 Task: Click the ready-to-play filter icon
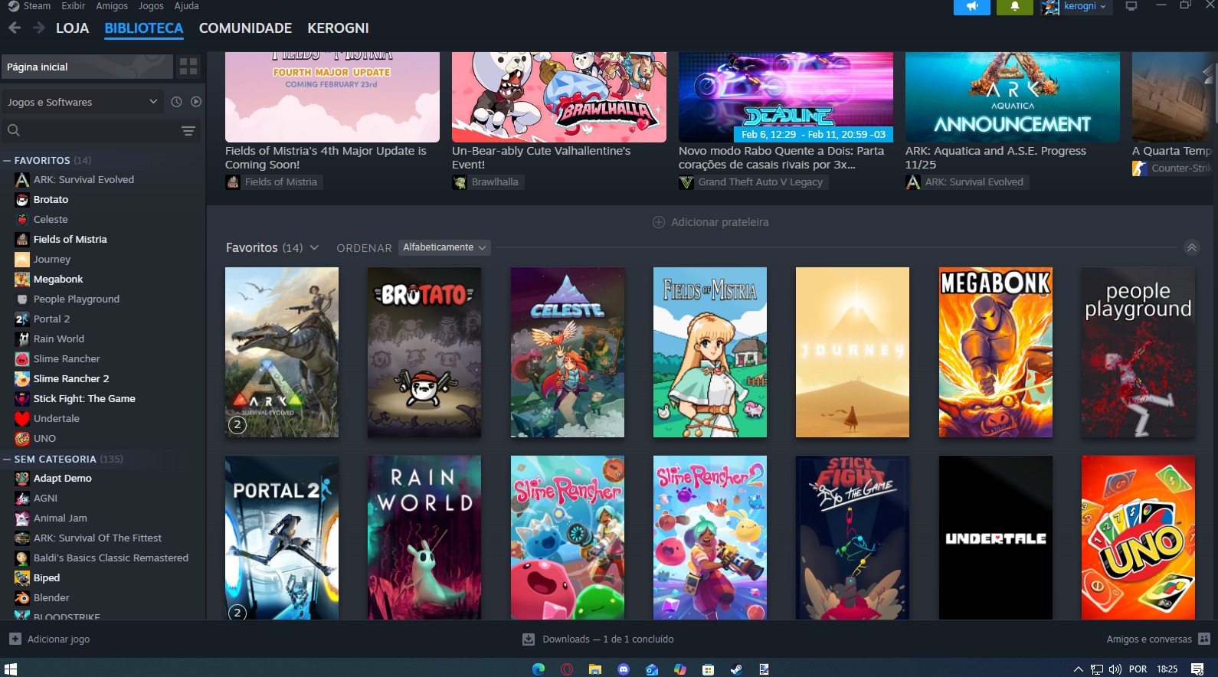196,102
